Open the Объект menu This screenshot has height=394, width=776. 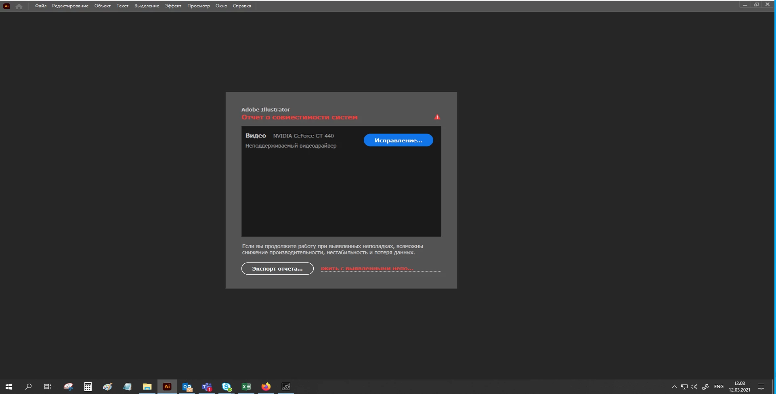[103, 6]
